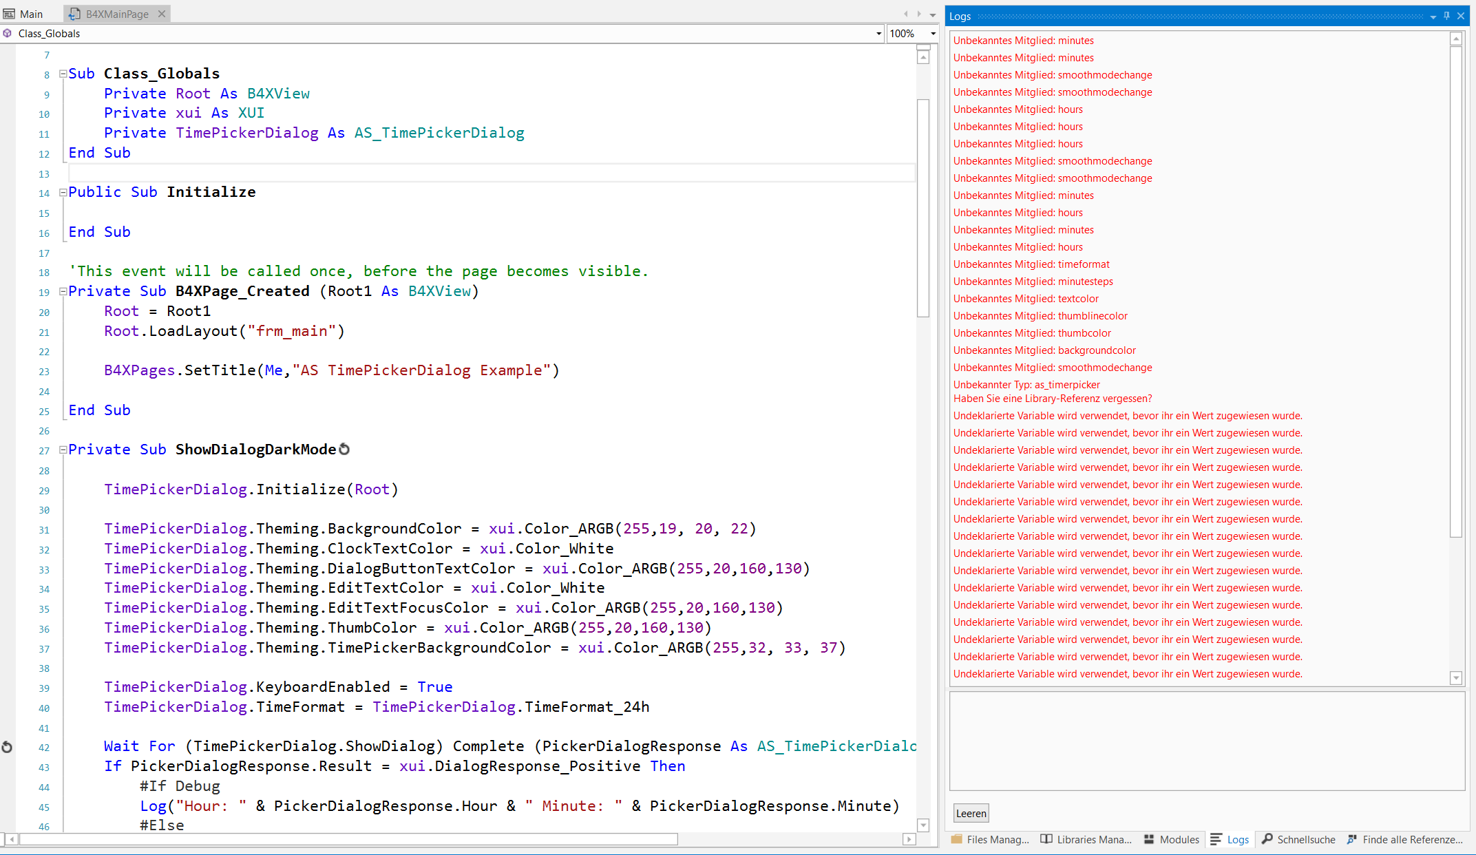Image resolution: width=1476 pixels, height=855 pixels.
Task: Click the Modules panel icon
Action: pyautogui.click(x=1149, y=839)
